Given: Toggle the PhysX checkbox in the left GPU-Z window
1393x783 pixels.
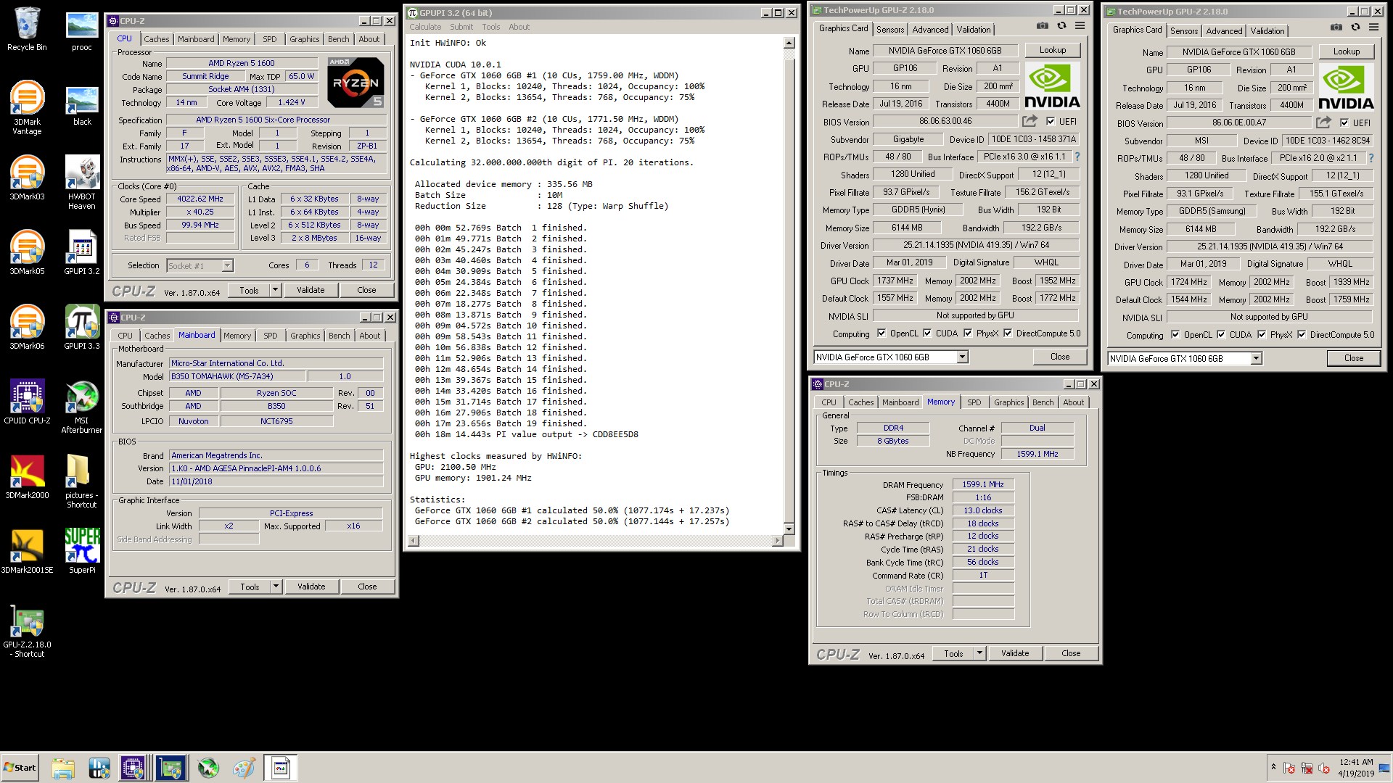Looking at the screenshot, I should coord(968,333).
